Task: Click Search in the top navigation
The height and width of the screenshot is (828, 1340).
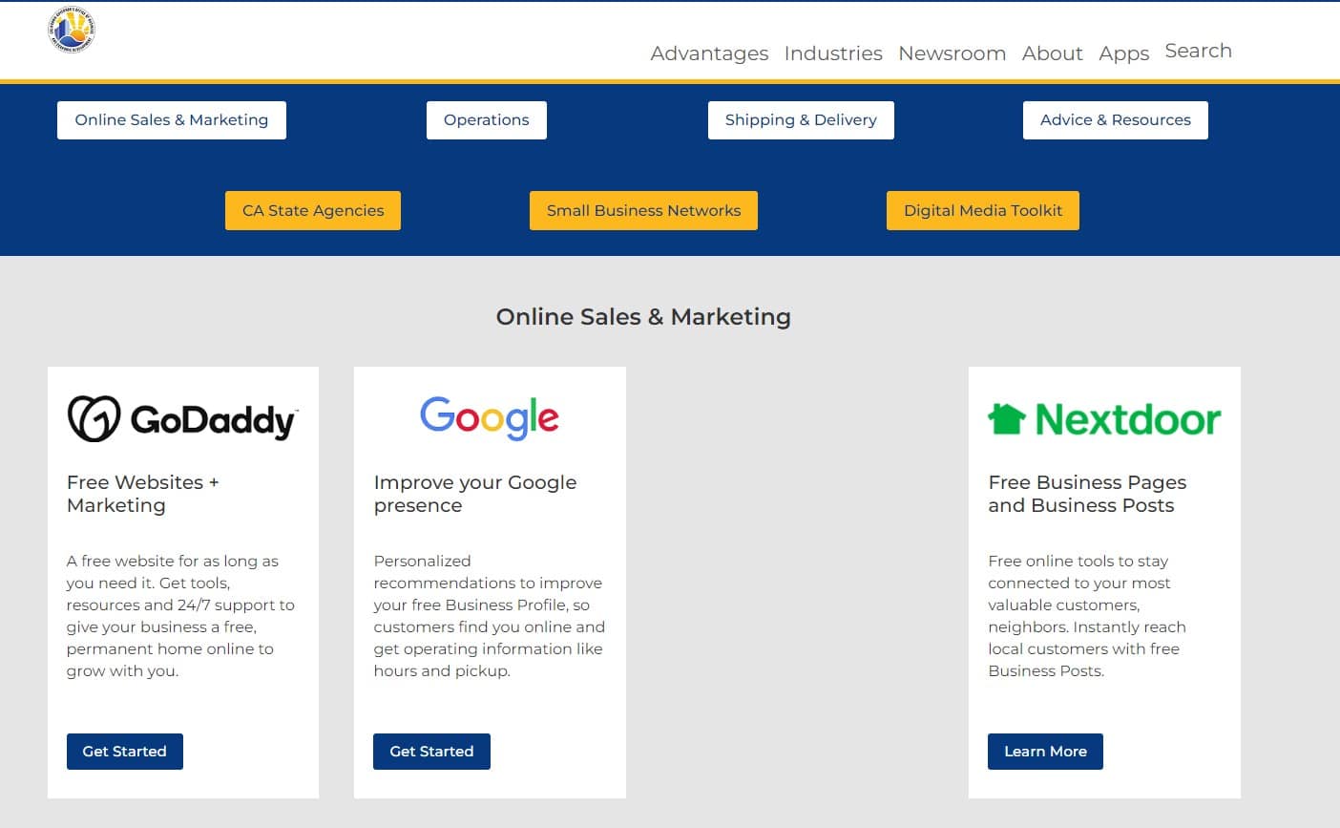Action: [x=1198, y=51]
